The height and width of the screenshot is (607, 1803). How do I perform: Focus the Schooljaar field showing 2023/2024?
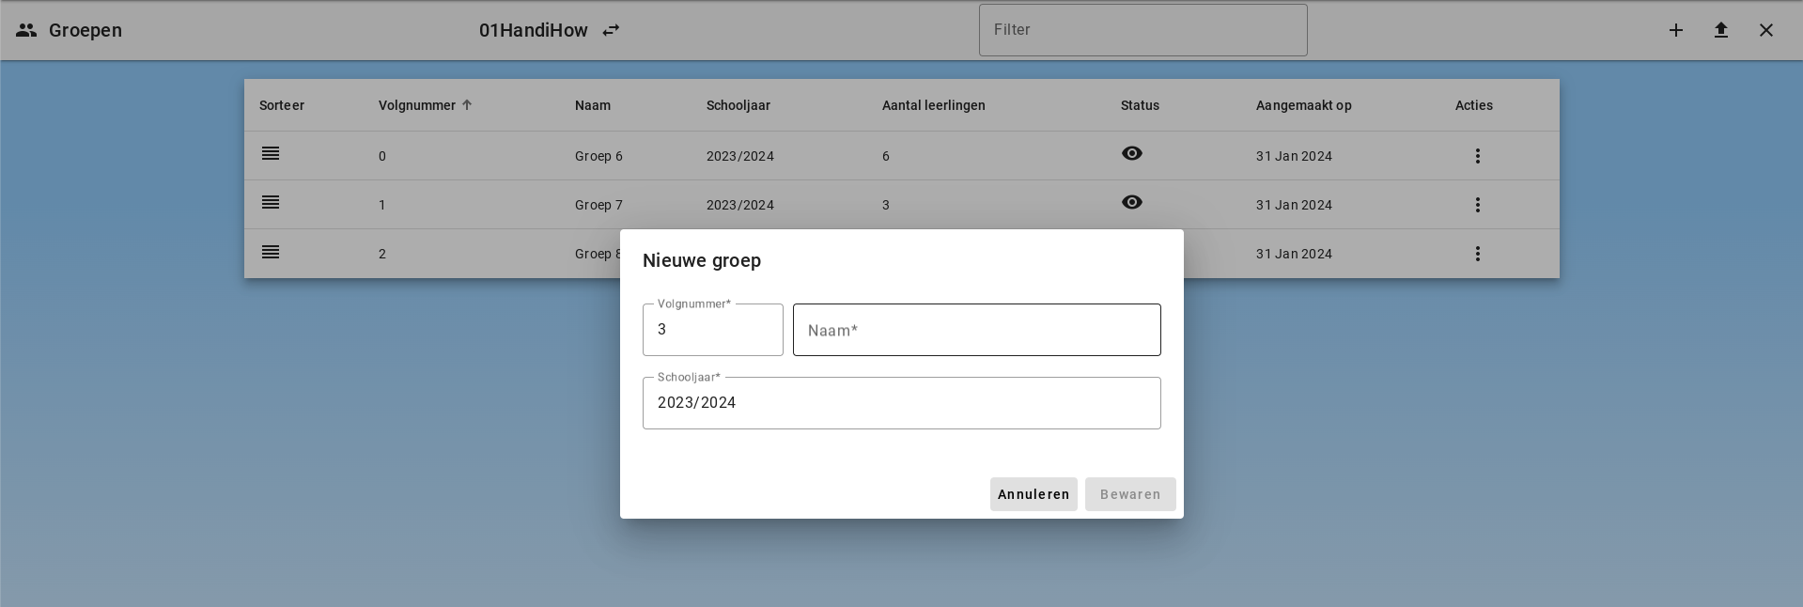click(901, 403)
